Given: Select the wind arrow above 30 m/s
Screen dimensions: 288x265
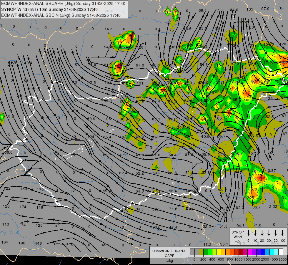Looking at the screenshot, I should [x=269, y=233].
